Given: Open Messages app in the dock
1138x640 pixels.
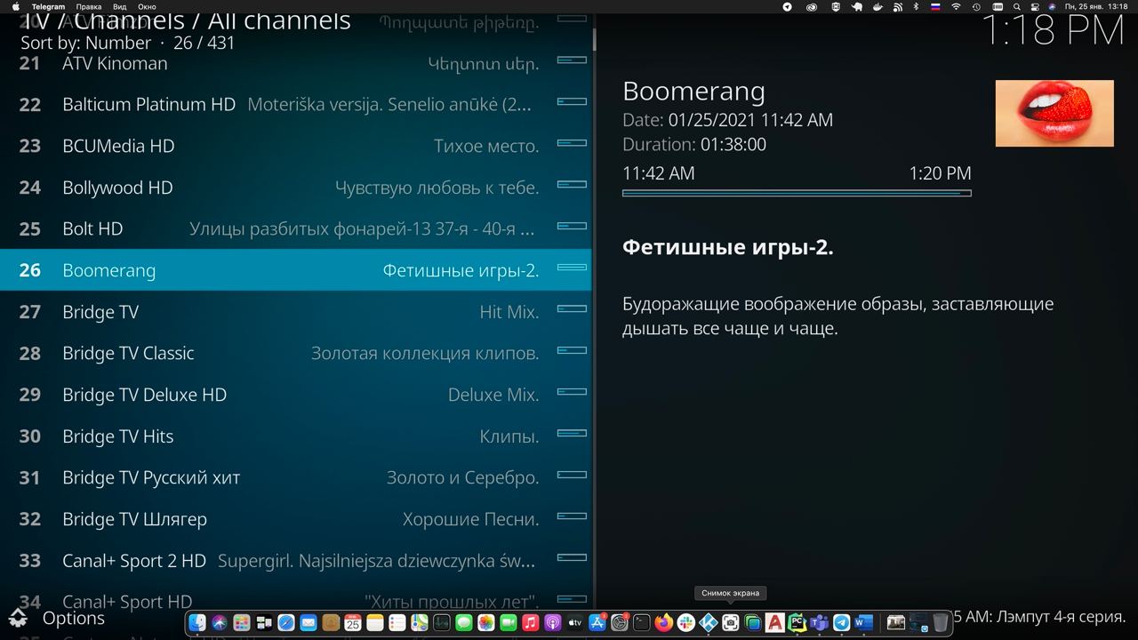Looking at the screenshot, I should point(464,623).
